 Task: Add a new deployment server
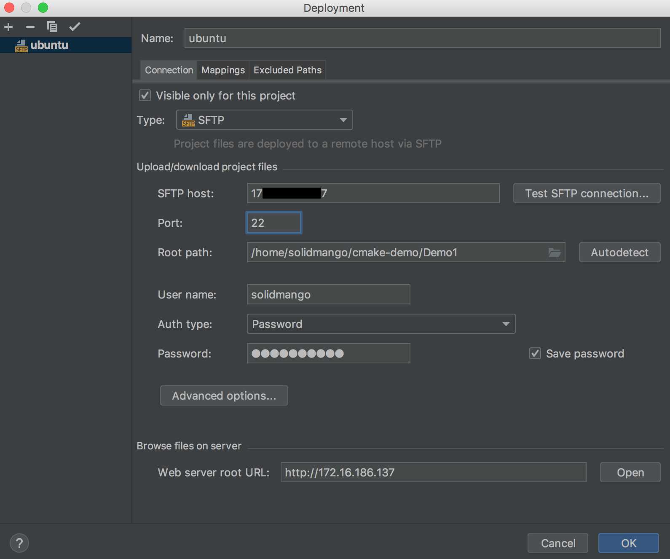8,27
